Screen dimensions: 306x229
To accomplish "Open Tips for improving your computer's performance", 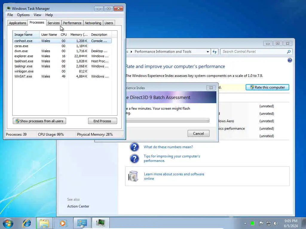I will (172, 159).
